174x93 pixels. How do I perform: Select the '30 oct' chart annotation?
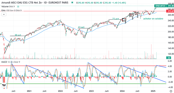point(18,35)
